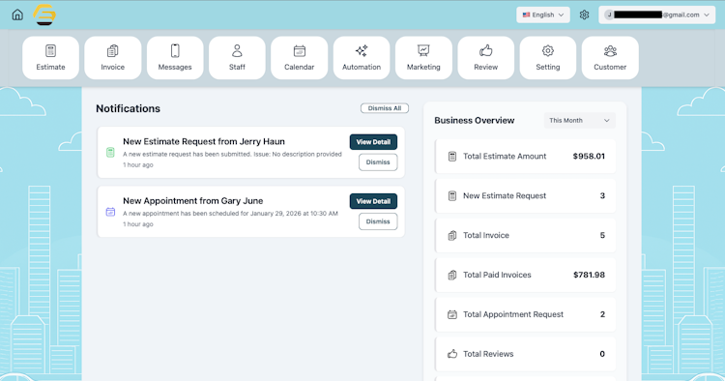The height and width of the screenshot is (381, 725).
Task: Select the Total Paid Invoices card
Action: coord(526,275)
